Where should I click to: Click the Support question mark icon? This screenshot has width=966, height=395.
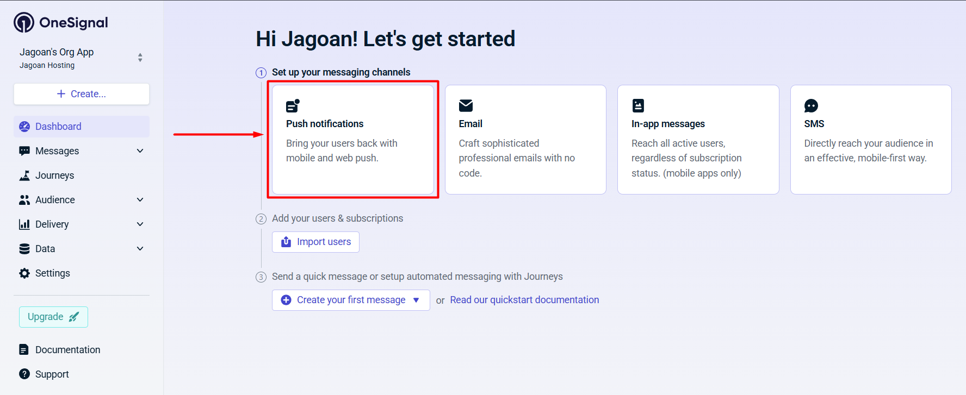(24, 374)
